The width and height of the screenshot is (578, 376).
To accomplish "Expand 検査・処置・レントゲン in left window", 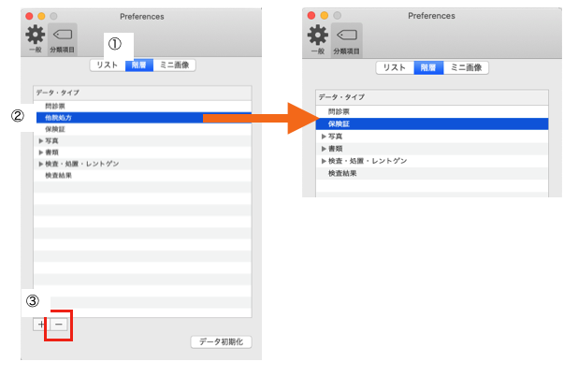I will (41, 164).
